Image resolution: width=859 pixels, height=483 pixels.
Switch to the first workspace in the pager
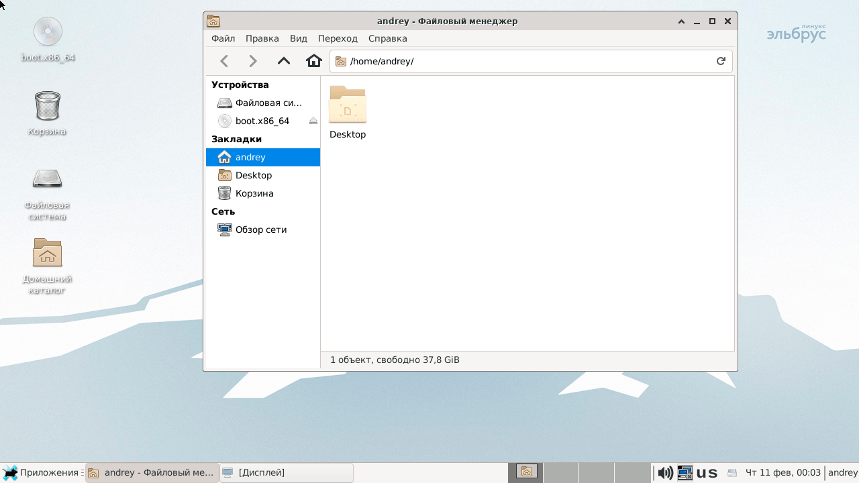pos(526,473)
